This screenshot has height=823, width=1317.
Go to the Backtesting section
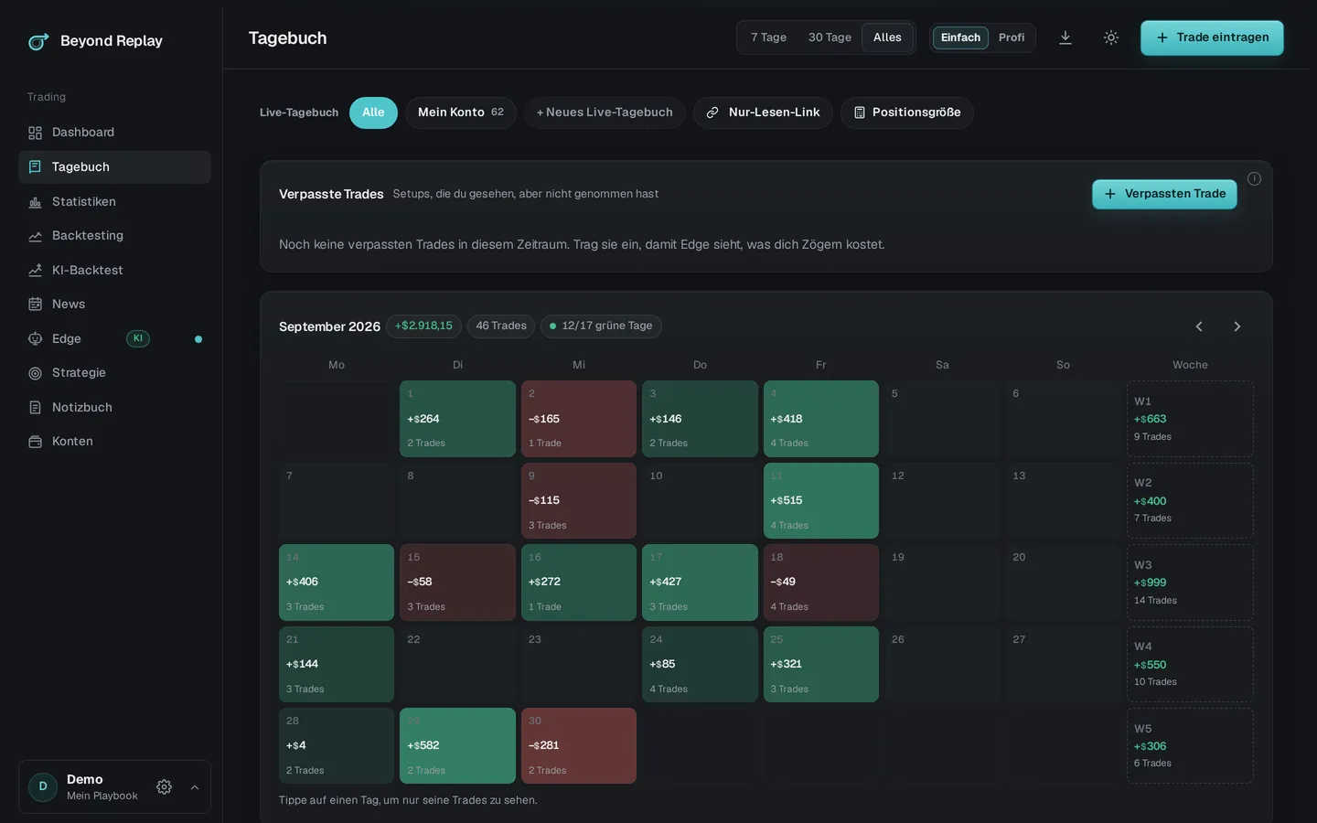(x=114, y=236)
